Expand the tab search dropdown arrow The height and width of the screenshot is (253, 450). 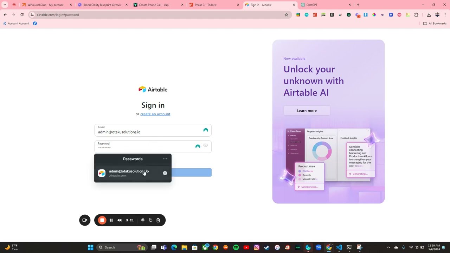(x=5, y=5)
